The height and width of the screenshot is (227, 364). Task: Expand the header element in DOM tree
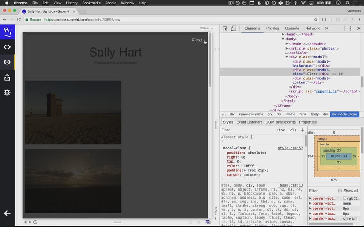point(287,44)
